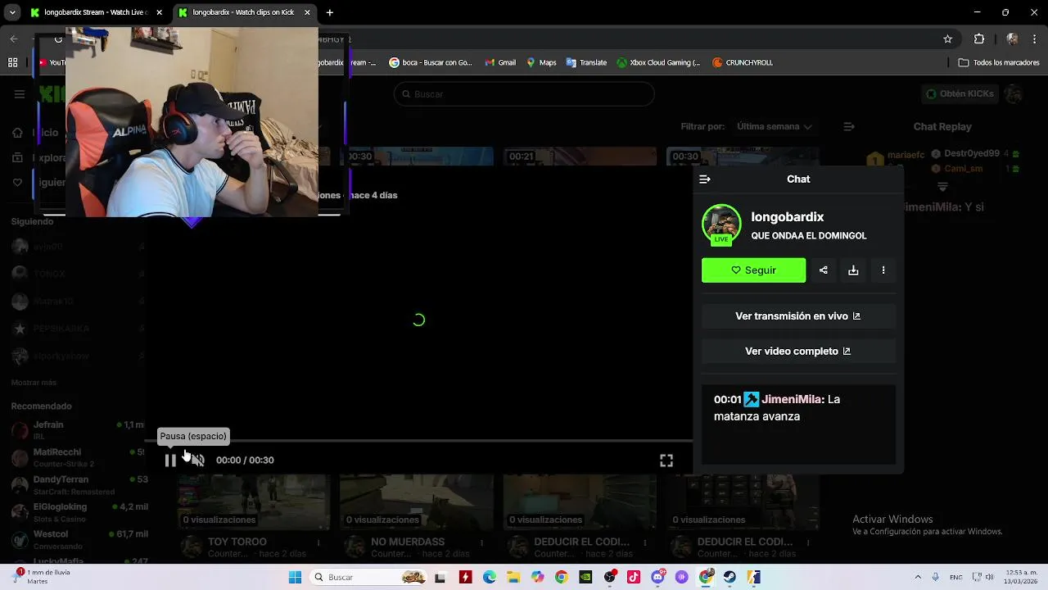Click the longobardix live avatar
Screen dimensions: 1048x590
point(721,224)
